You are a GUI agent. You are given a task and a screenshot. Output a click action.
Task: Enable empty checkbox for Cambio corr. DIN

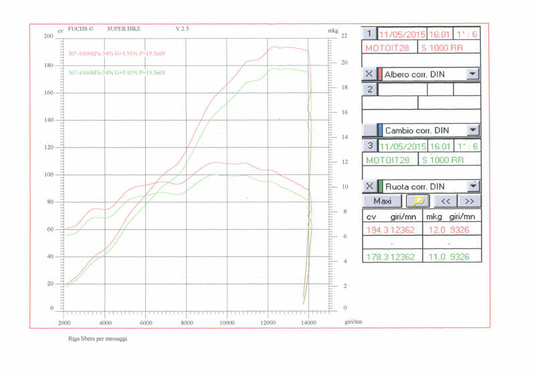368,130
